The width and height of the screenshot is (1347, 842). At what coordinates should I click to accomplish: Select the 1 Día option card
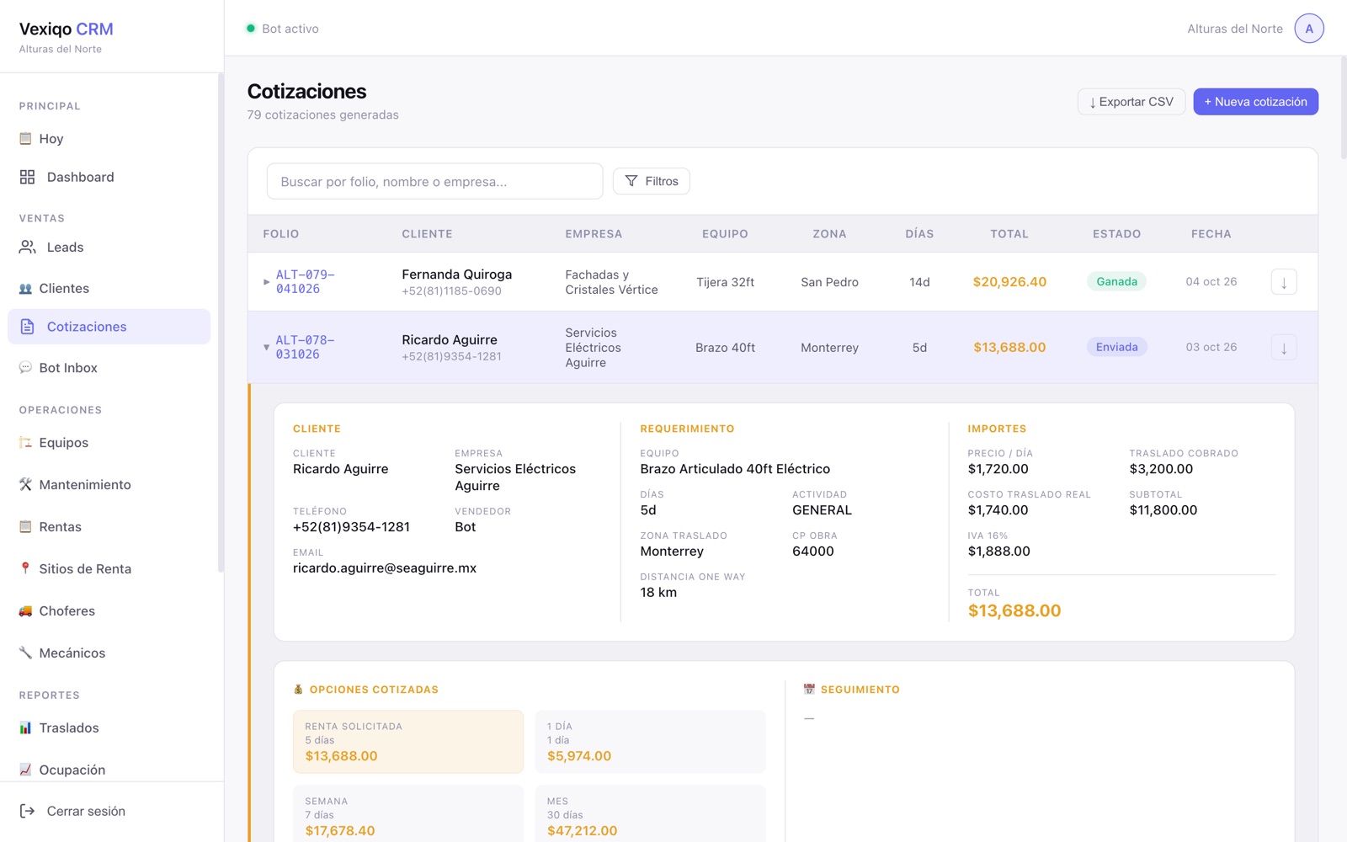click(x=651, y=742)
